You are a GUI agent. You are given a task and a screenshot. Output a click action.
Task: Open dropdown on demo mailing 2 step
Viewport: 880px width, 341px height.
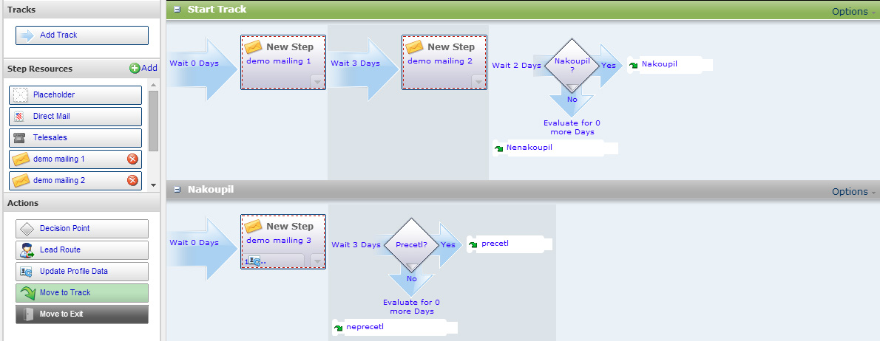478,82
